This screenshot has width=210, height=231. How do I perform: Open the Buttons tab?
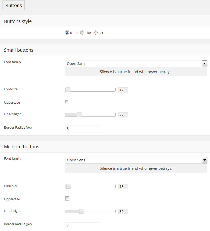click(14, 5)
